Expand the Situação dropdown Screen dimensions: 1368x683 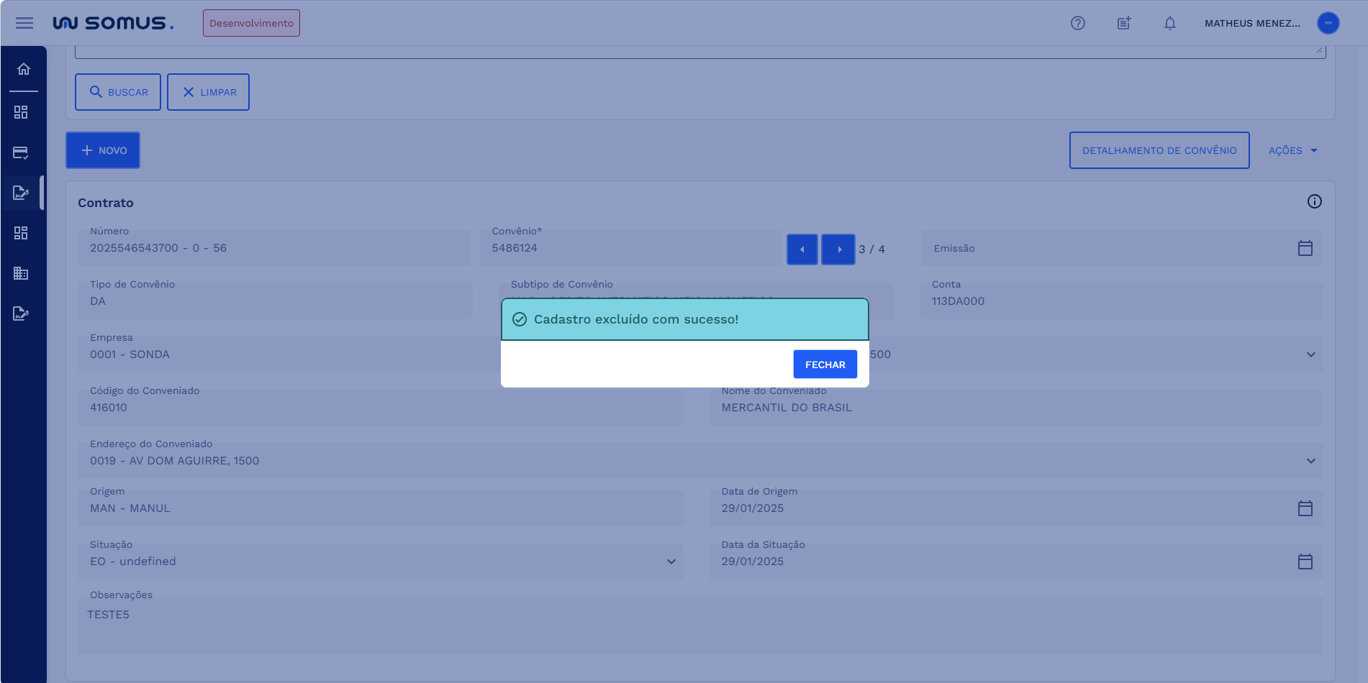point(671,561)
